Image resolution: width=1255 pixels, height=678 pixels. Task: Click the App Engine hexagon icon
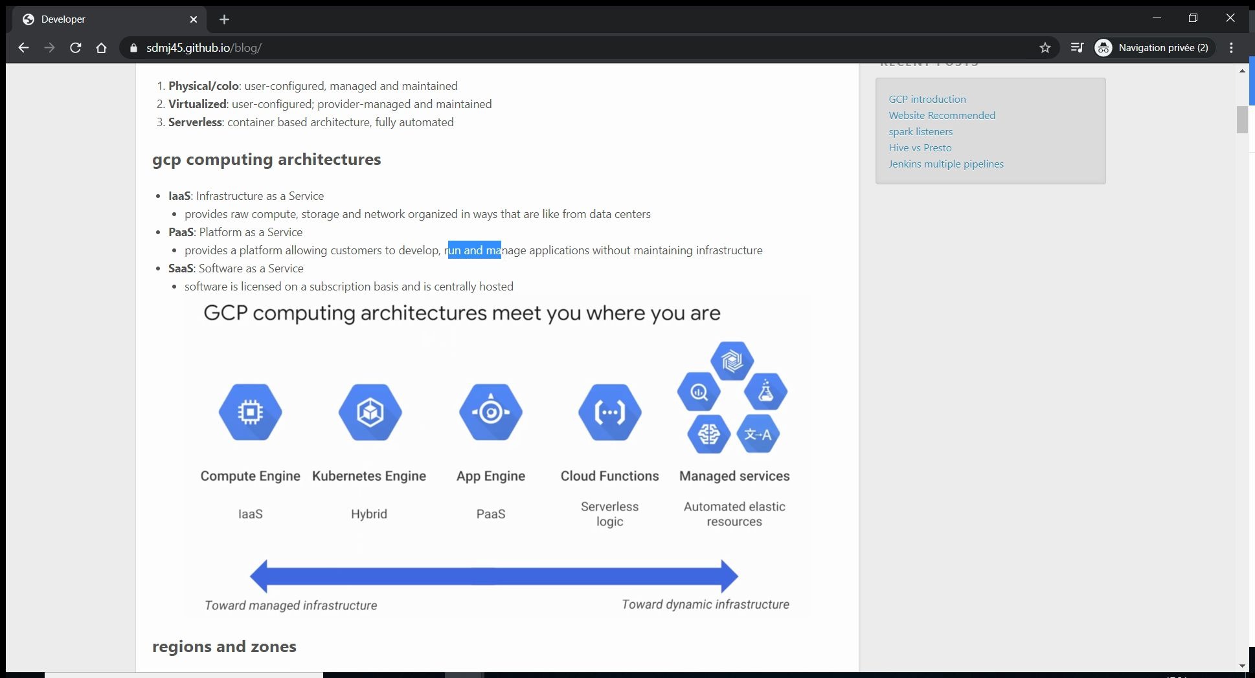point(490,412)
